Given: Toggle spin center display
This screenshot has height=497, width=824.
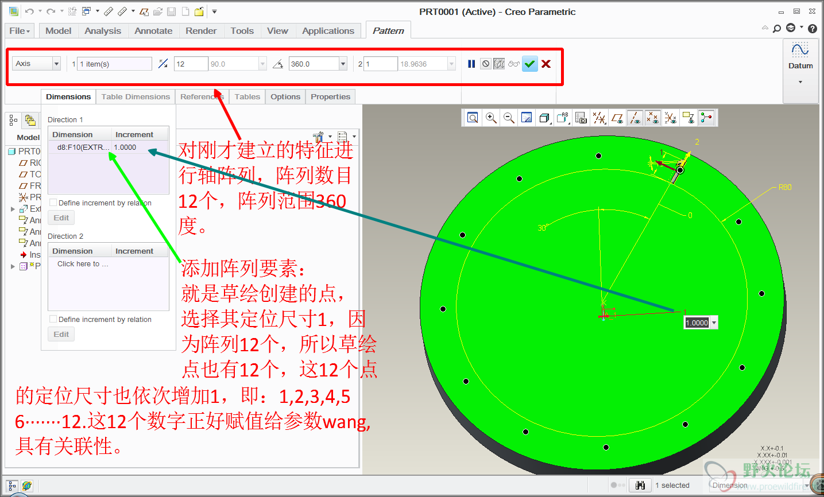Looking at the screenshot, I should (x=706, y=118).
